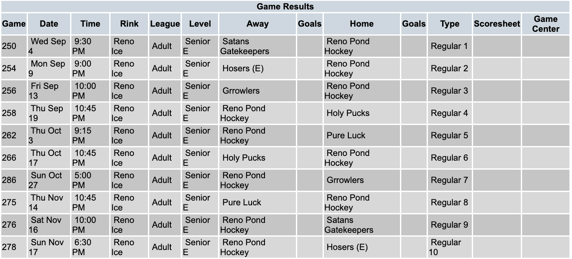This screenshot has width=572, height=259.
Task: Click the Game column header
Action: [x=14, y=24]
